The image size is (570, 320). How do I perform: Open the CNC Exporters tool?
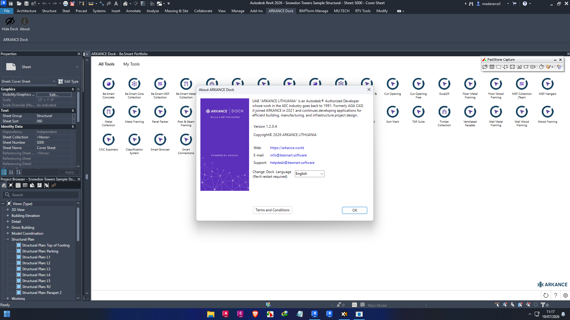point(108,142)
